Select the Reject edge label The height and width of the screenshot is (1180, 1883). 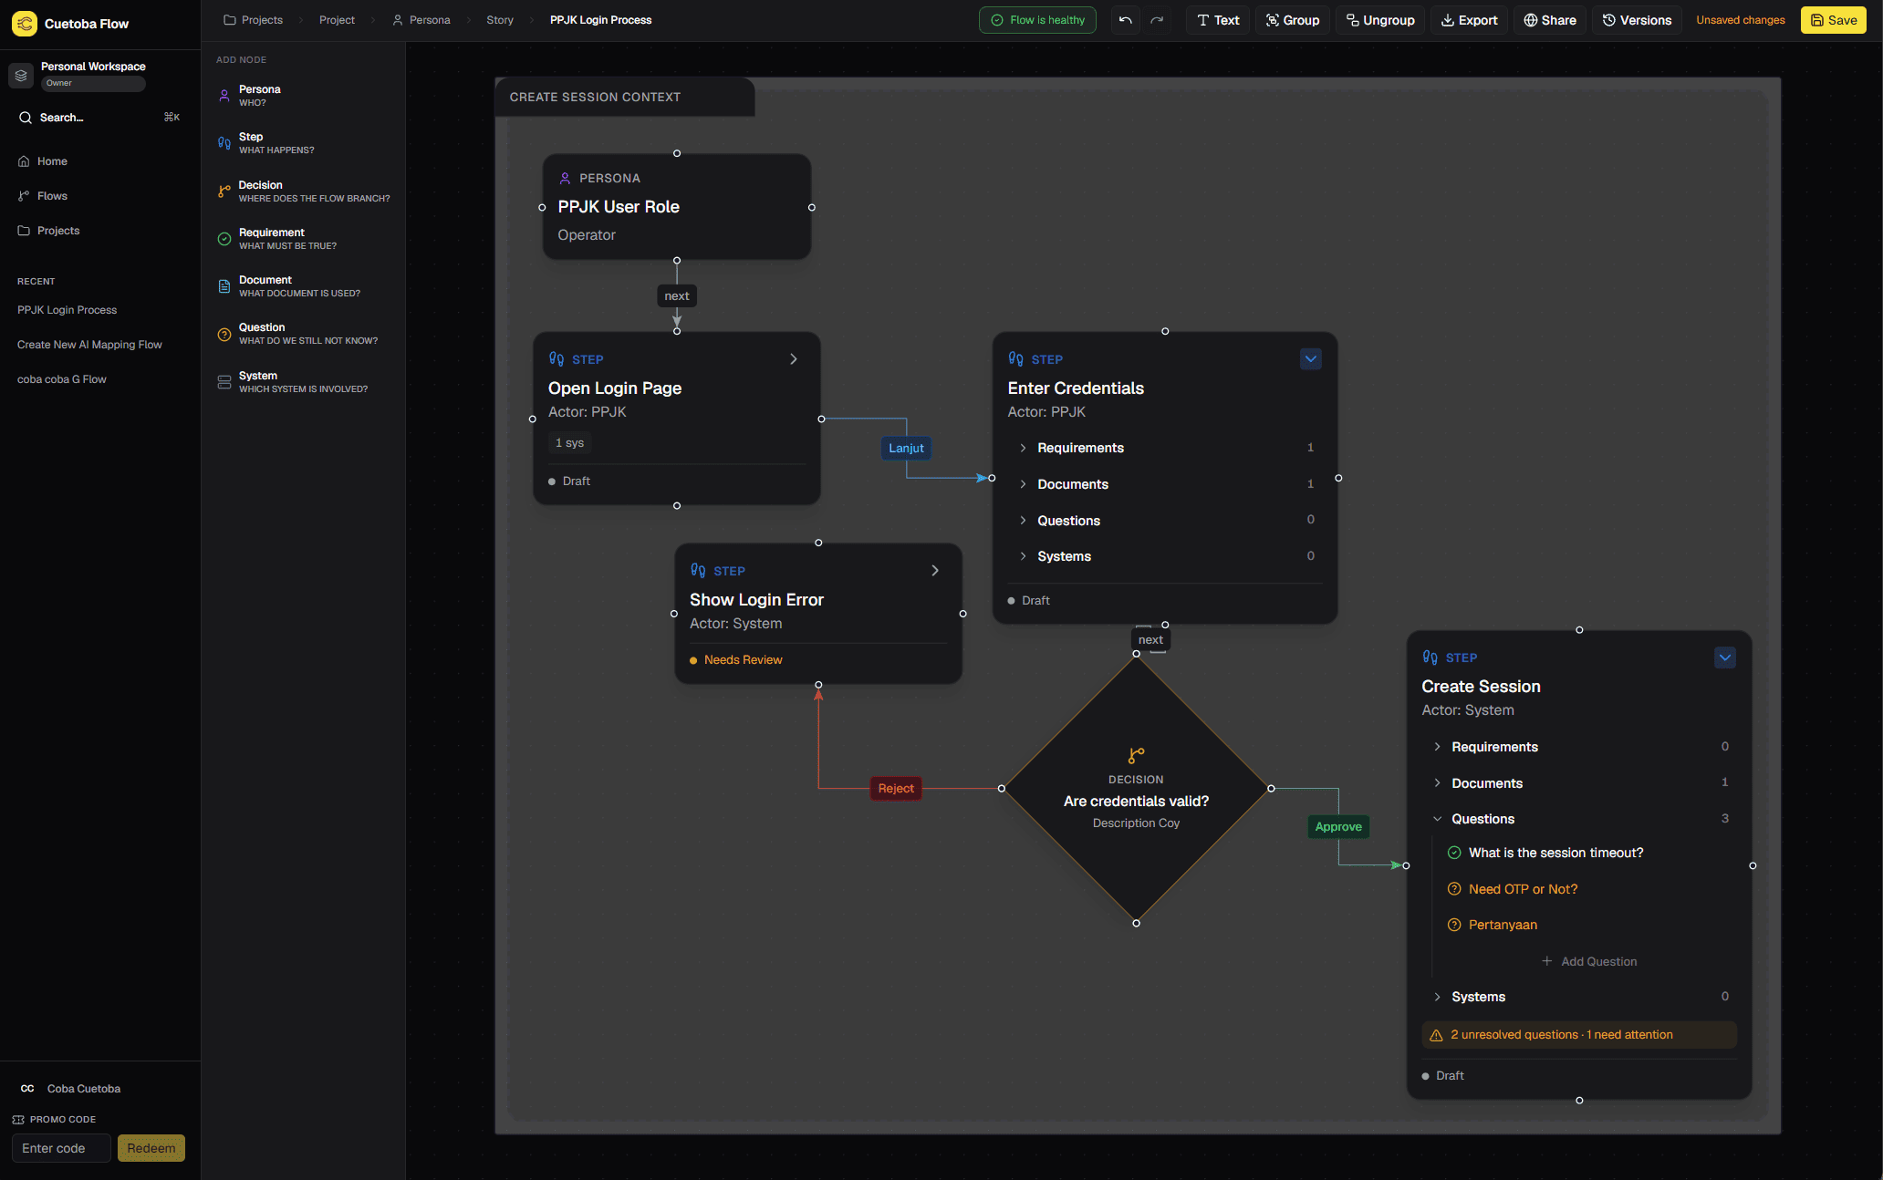[896, 789]
